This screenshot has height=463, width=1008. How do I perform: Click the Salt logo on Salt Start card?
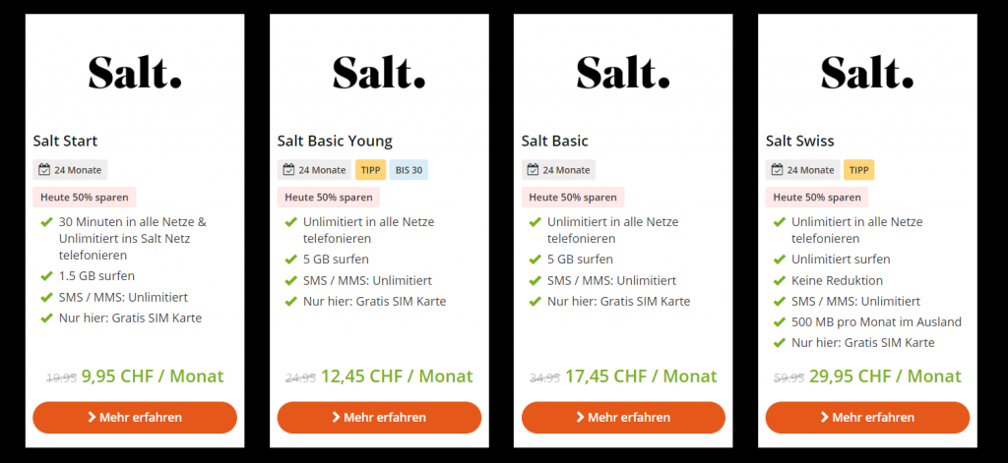point(135,72)
